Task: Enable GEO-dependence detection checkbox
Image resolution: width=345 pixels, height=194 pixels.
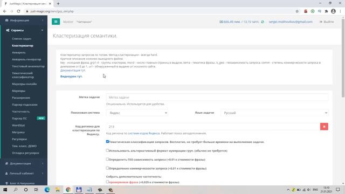Action: point(107,160)
